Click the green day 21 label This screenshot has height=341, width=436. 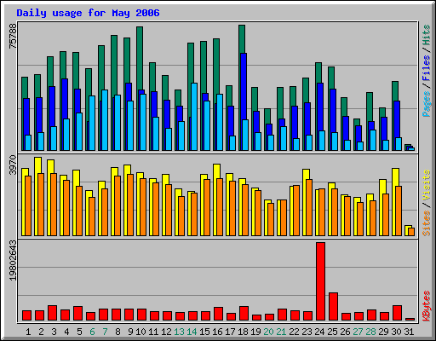coord(281,332)
